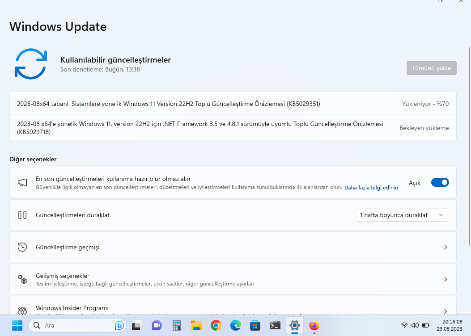Open the Teams Chat taskbar icon

click(x=157, y=325)
